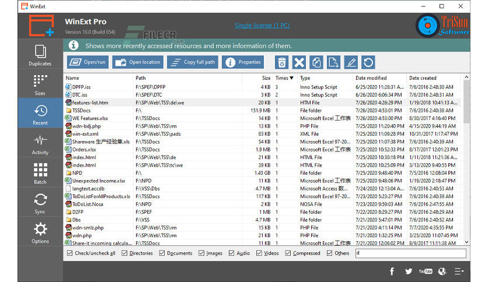Click the scrollbar up arrow
Screen dimensions: 488x282
click(466, 77)
